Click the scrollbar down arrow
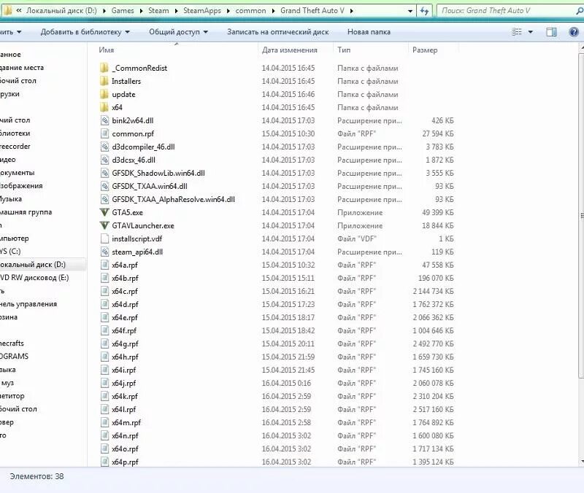Viewport: 584px width, 493px height. (582, 462)
